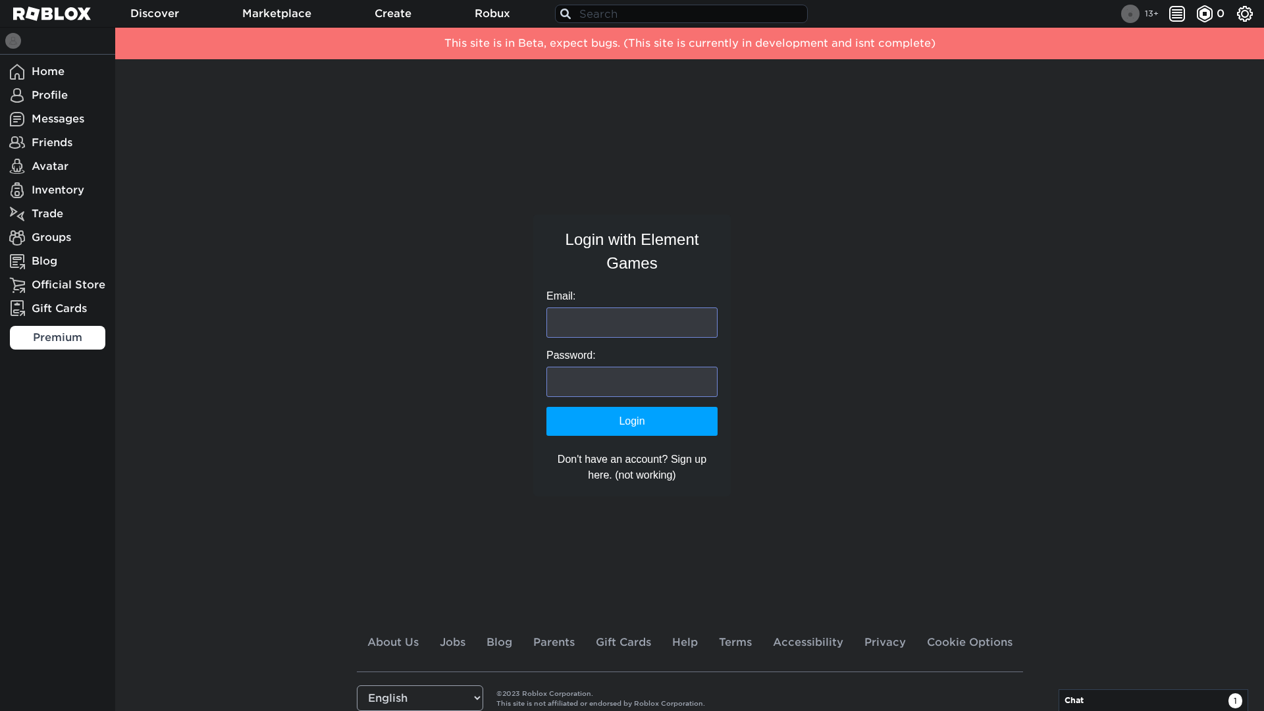Focus the Email input field

[x=632, y=323]
